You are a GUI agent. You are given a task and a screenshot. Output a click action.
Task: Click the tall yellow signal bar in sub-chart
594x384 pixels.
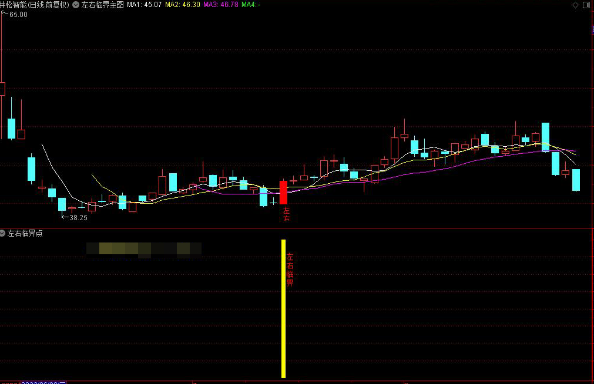(x=283, y=309)
